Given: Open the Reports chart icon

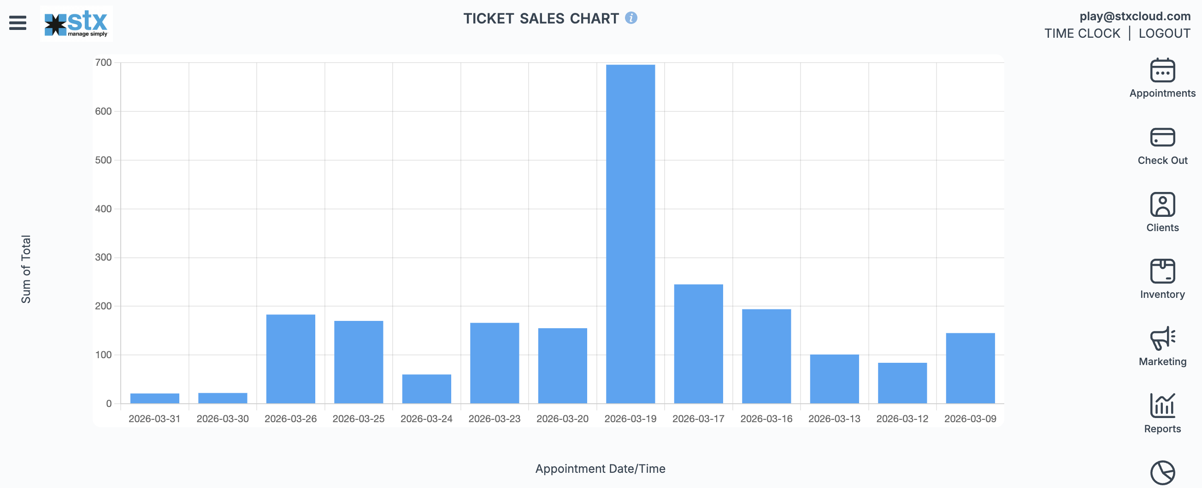Looking at the screenshot, I should tap(1162, 406).
